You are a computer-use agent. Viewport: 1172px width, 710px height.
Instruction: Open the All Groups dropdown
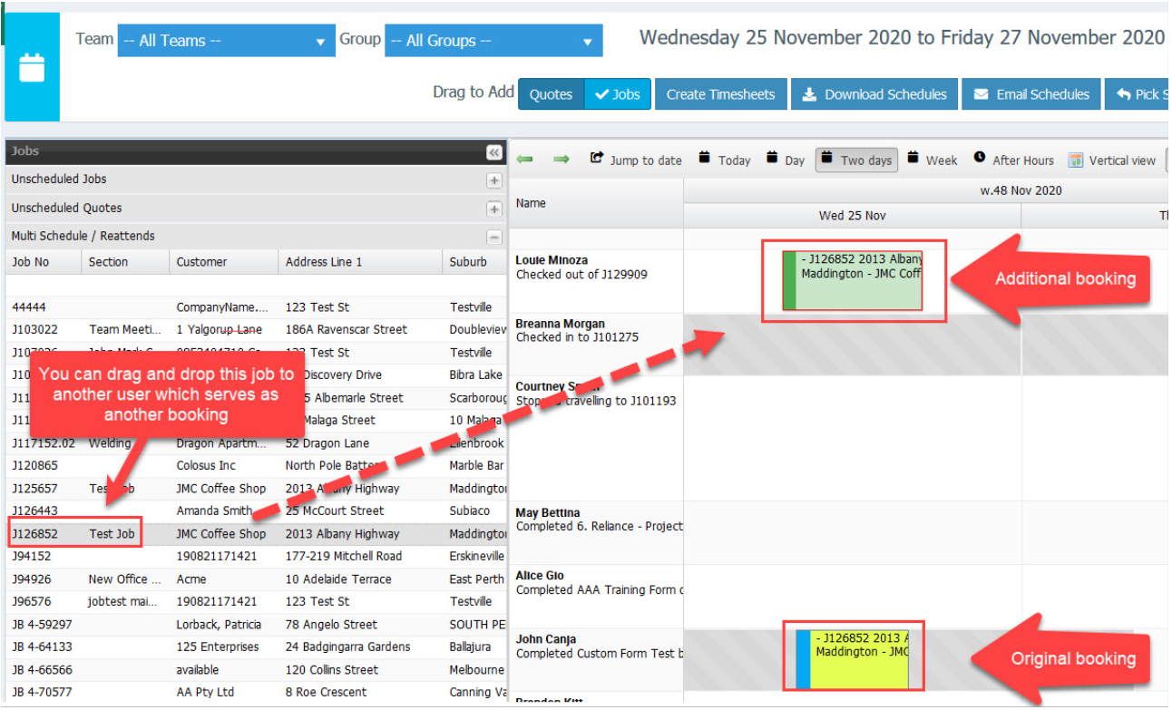493,41
